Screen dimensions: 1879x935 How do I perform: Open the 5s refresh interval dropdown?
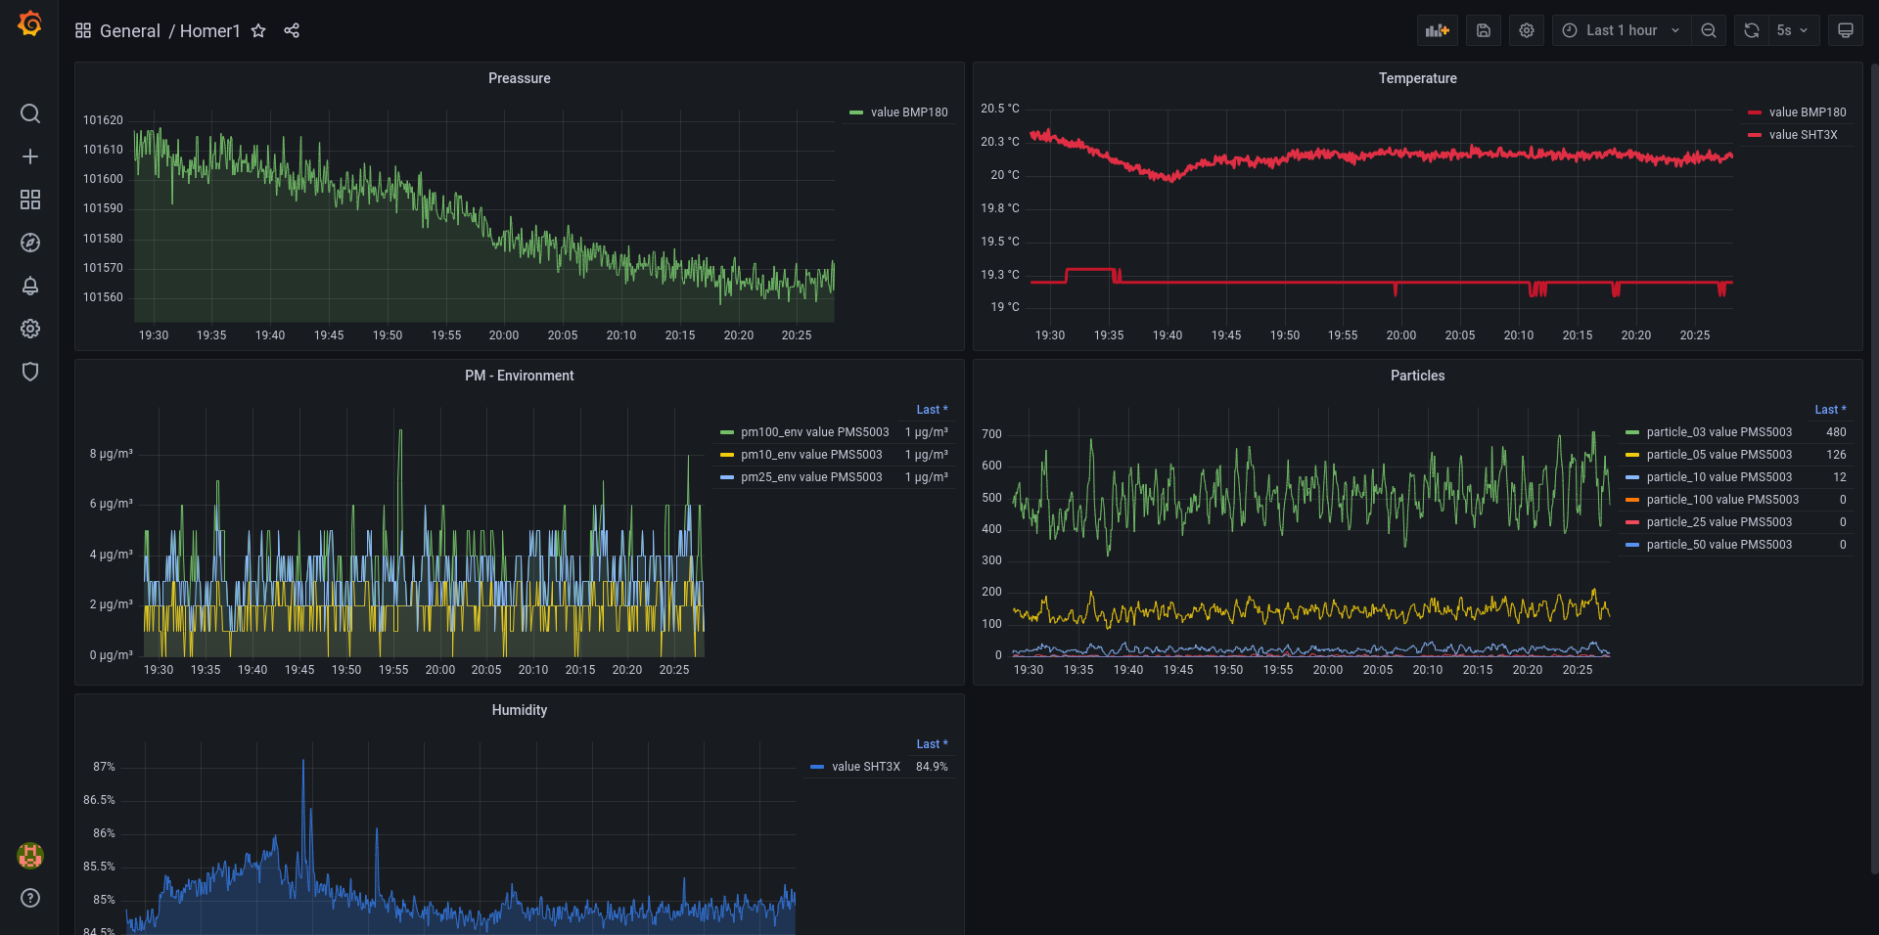coord(1793,30)
